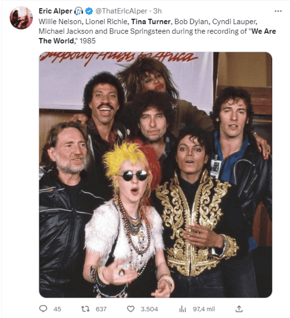The width and height of the screenshot is (290, 318).
Task: Share the tweet via upload arrow icon
Action: click(239, 309)
